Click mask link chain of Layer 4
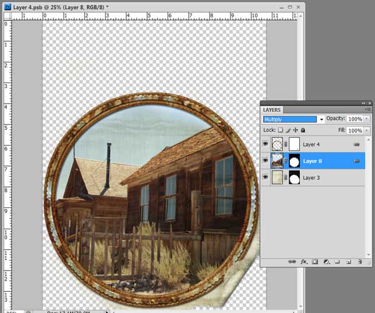This screenshot has height=313, width=375. (x=286, y=144)
